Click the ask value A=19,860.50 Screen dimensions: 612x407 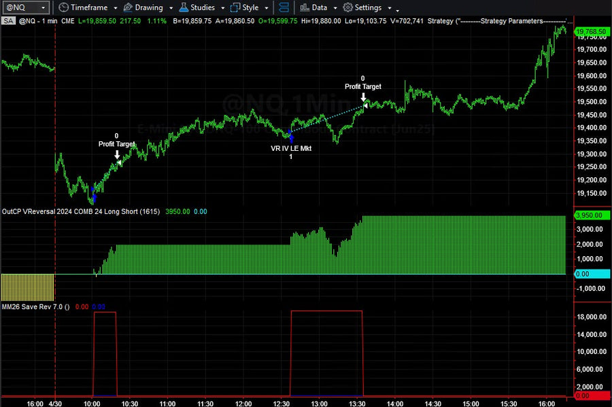click(x=235, y=21)
